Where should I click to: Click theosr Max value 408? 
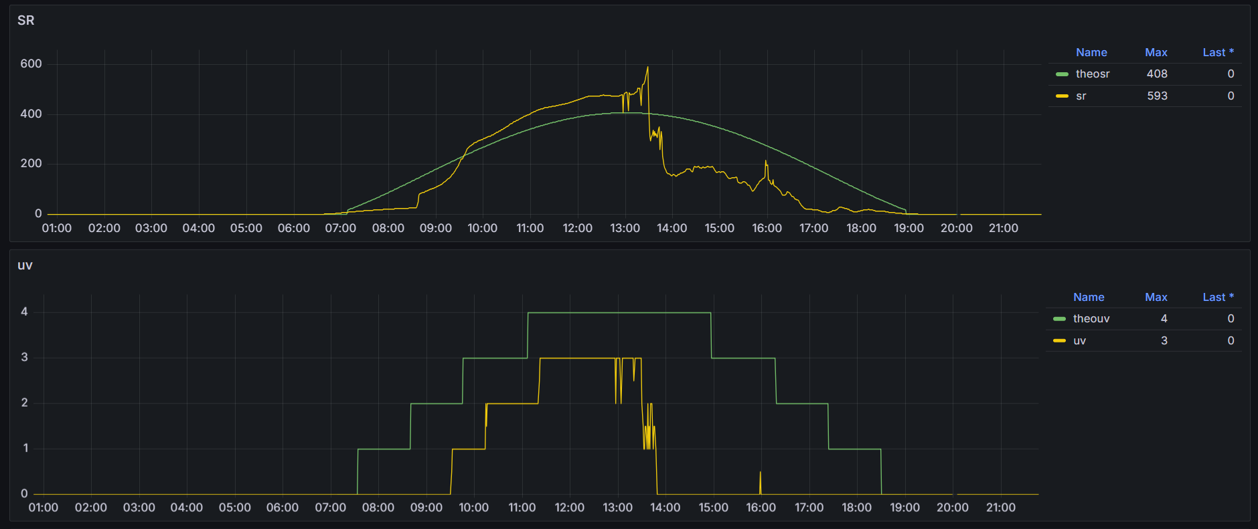pos(1157,74)
